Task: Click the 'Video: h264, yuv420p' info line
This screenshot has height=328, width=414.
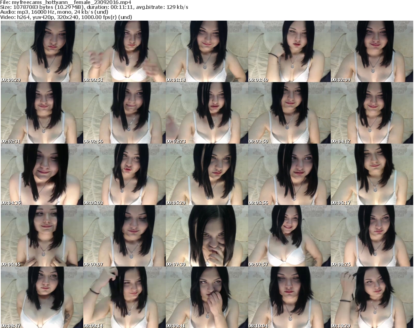Action: 66,17
